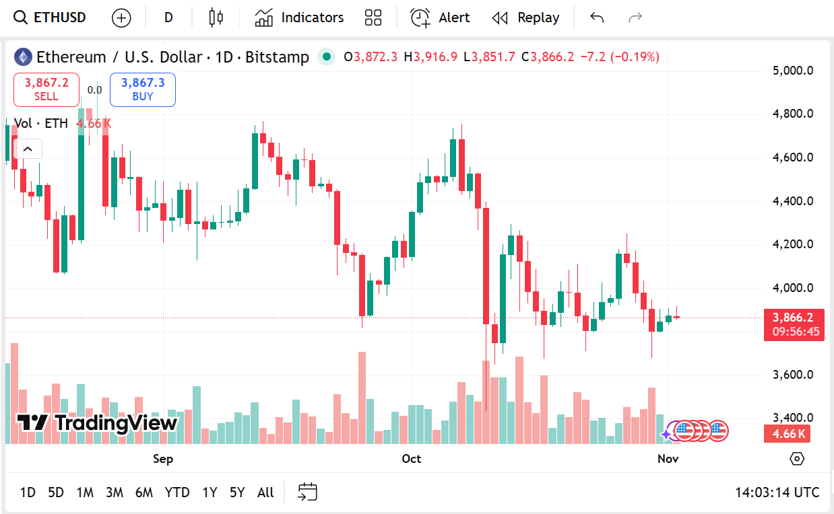834x514 pixels.
Task: Select the 1M time range
Action: pos(85,492)
